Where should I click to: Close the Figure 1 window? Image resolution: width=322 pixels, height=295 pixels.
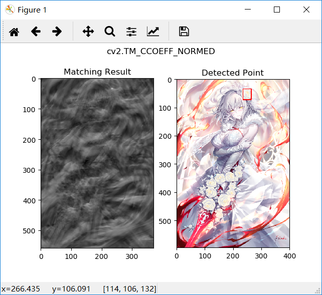click(x=306, y=10)
